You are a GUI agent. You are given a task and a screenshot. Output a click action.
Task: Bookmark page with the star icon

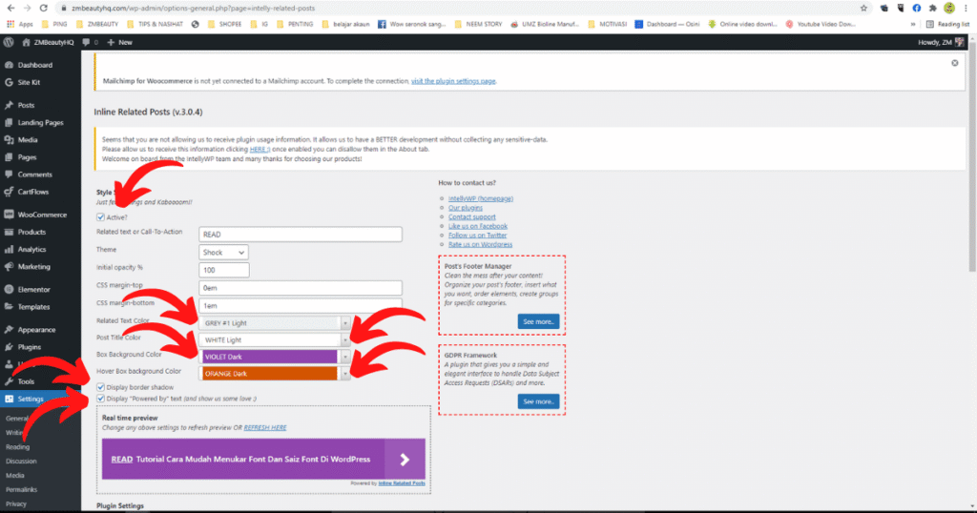863,8
